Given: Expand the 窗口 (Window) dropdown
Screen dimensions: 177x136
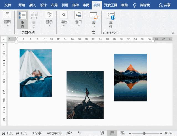Looking at the screenshot, I should click(x=78, y=19).
